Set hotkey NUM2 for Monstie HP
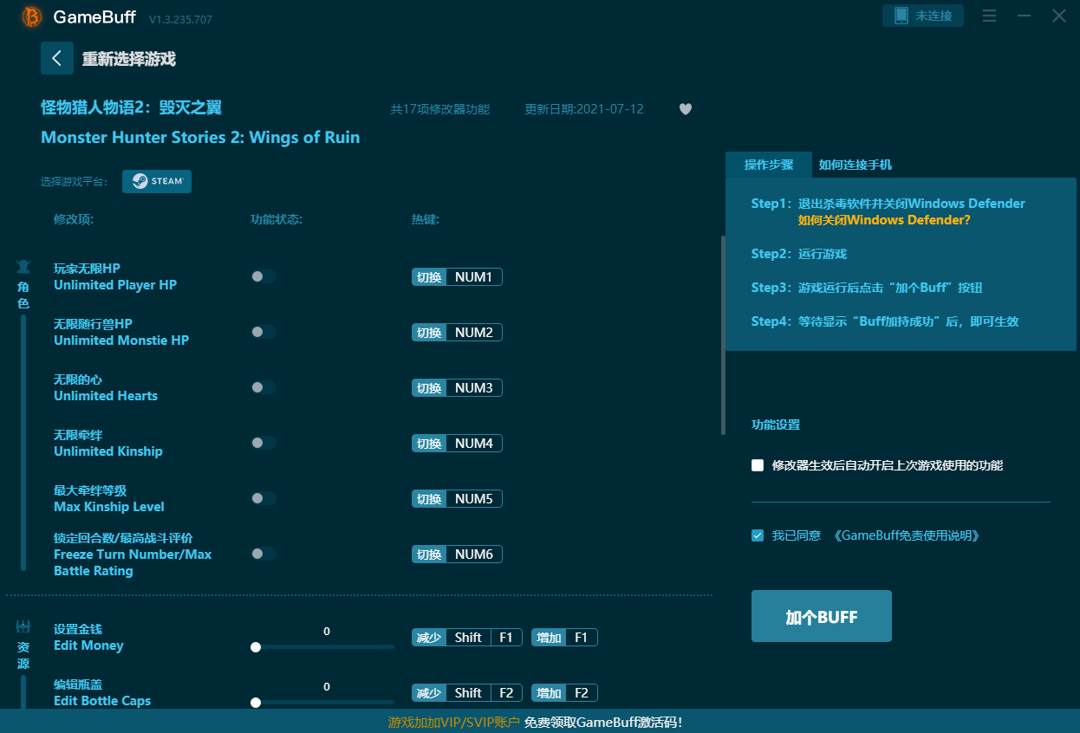 (457, 333)
